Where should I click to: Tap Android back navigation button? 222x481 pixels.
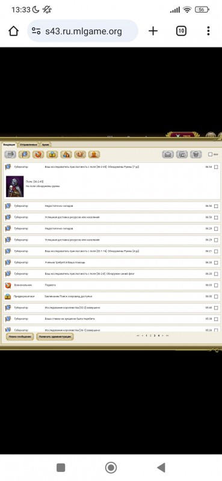[x=161, y=468]
